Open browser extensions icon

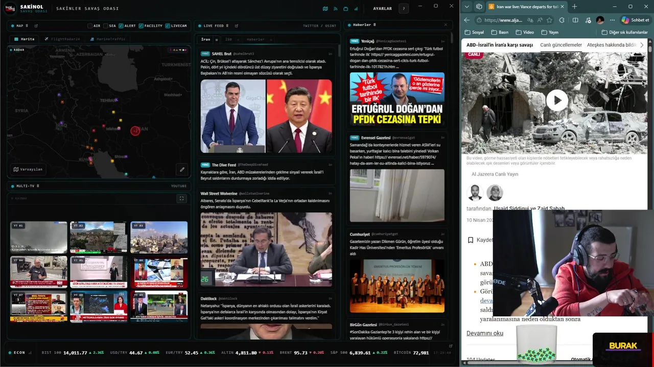[x=562, y=20]
